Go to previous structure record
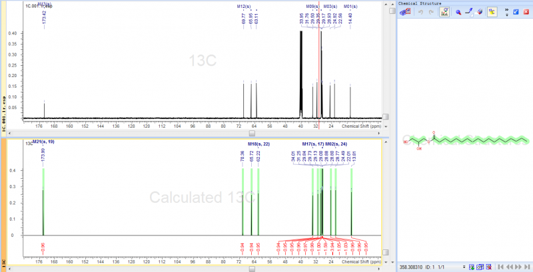 tap(510, 267)
